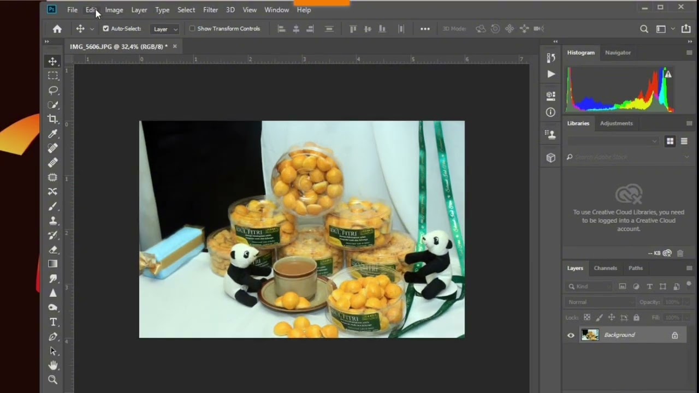Select the Clone Stamp tool
Screen dimensions: 699x393
53,221
